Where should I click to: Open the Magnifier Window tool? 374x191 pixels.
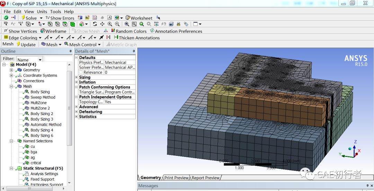[x=134, y=24]
